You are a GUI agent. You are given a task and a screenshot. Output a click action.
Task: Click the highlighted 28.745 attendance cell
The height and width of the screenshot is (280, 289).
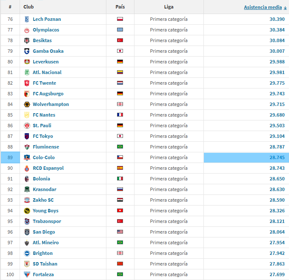[246, 157]
